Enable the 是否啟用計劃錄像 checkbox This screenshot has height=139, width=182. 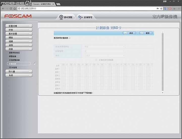(x=69, y=38)
